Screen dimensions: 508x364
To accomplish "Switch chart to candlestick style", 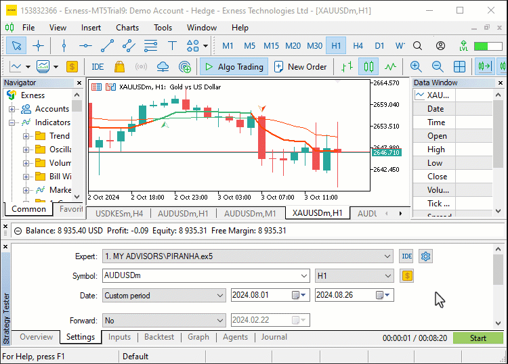I will click(x=368, y=67).
